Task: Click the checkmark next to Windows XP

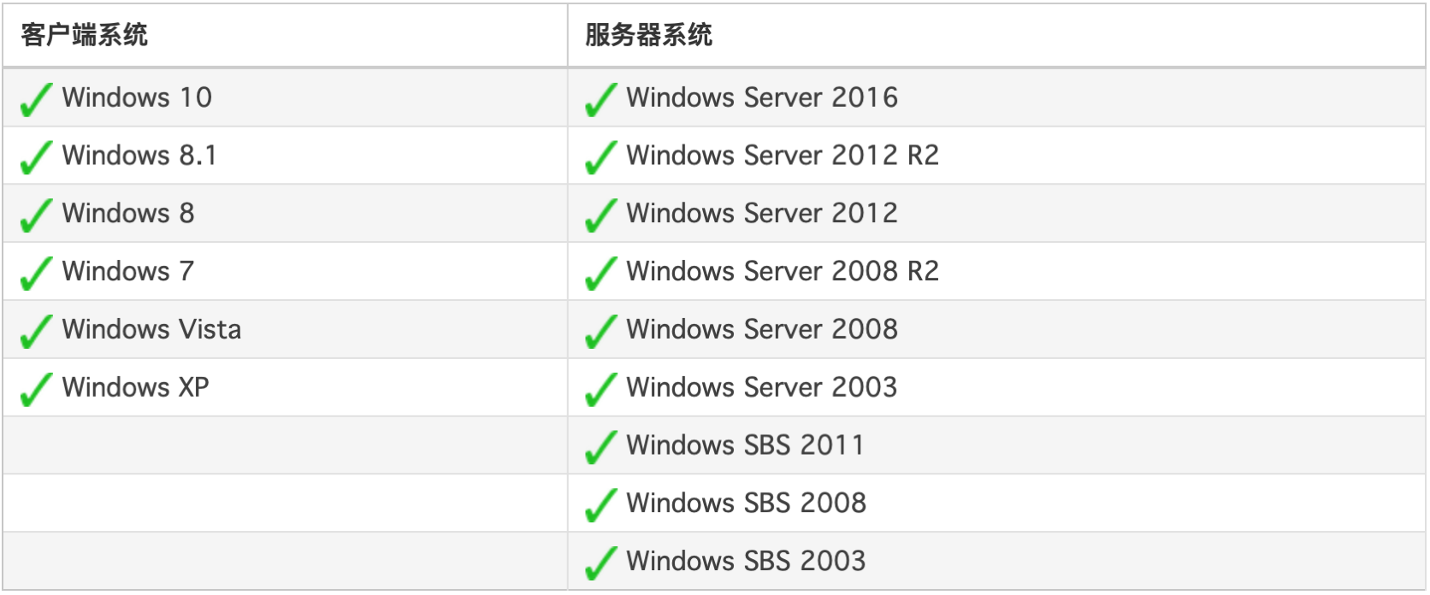Action: point(36,390)
